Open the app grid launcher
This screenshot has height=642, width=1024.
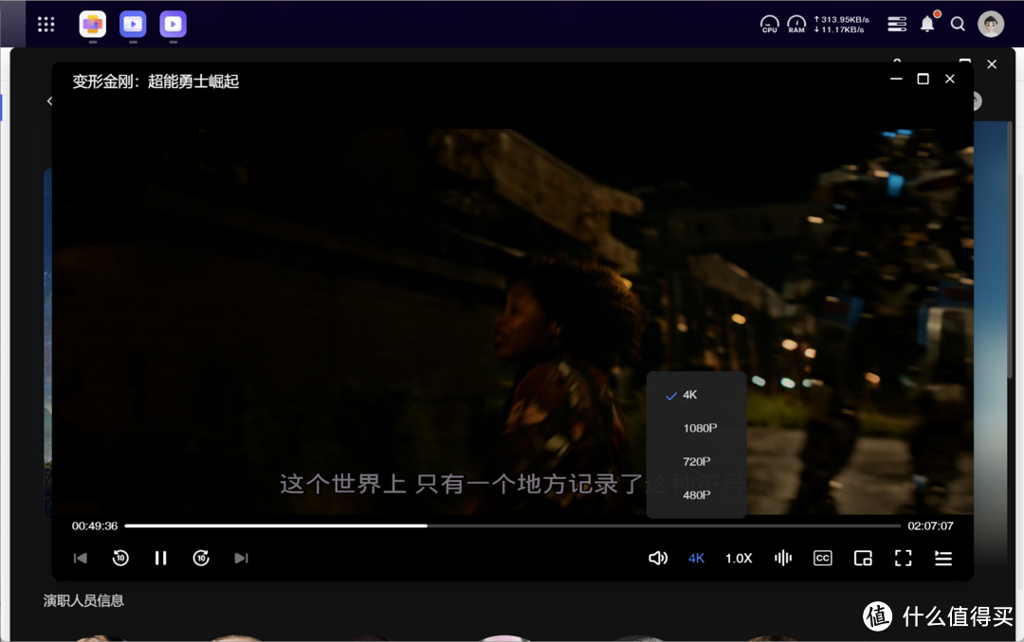46,24
